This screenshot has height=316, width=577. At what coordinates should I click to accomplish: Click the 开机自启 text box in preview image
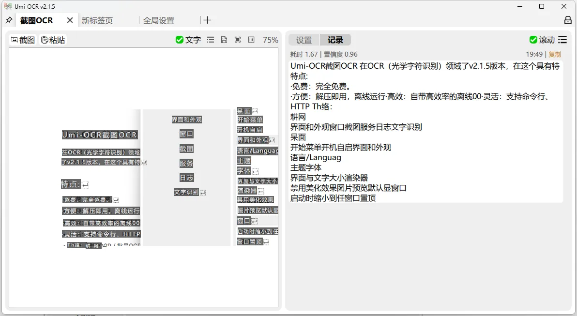[250, 130]
